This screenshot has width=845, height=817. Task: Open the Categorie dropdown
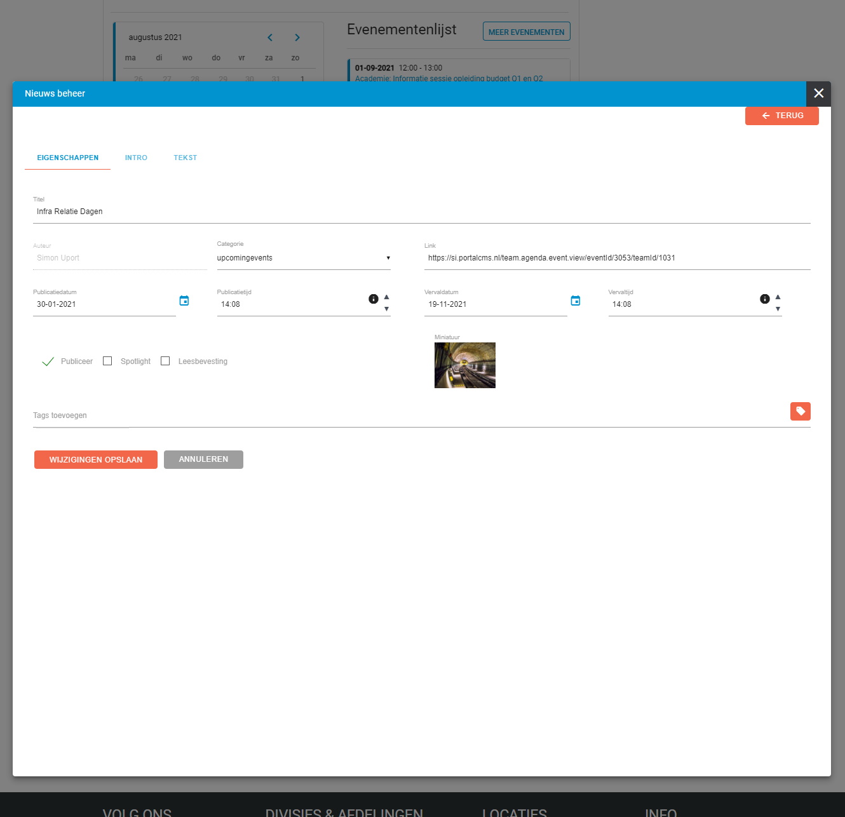tap(303, 258)
